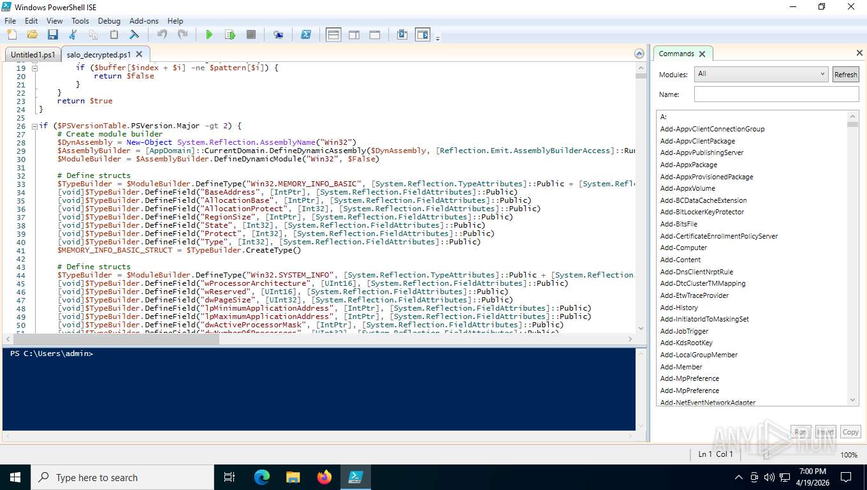Adjust the zoom slider in status bar
The image size is (867, 490).
point(766,454)
